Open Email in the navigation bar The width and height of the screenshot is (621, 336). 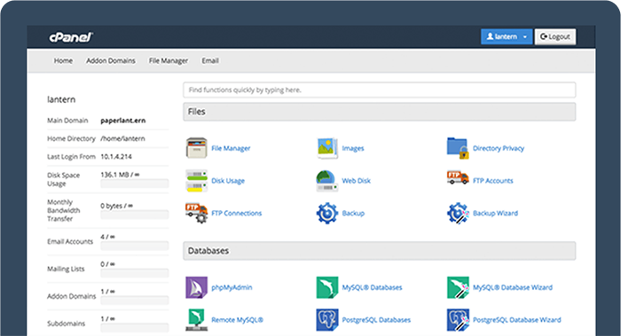pos(210,60)
